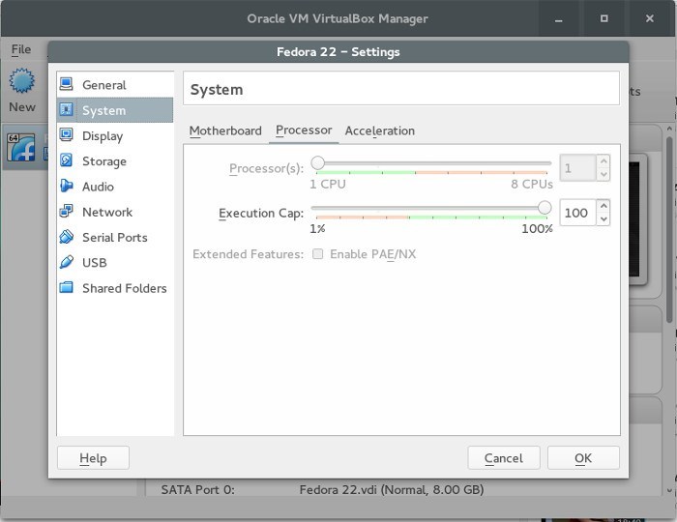Focus the Execution Cap value field
Image resolution: width=677 pixels, height=522 pixels.
click(x=578, y=213)
